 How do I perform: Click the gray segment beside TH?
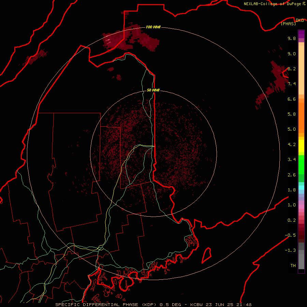pyautogui.click(x=301, y=262)
